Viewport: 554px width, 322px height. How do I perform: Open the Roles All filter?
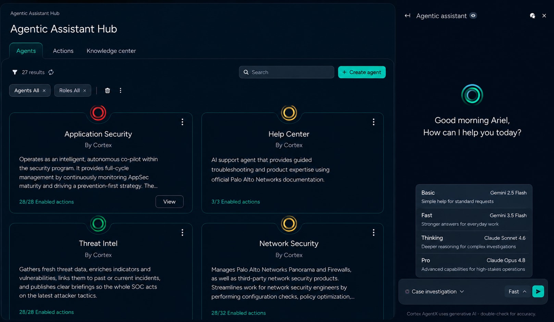[70, 90]
